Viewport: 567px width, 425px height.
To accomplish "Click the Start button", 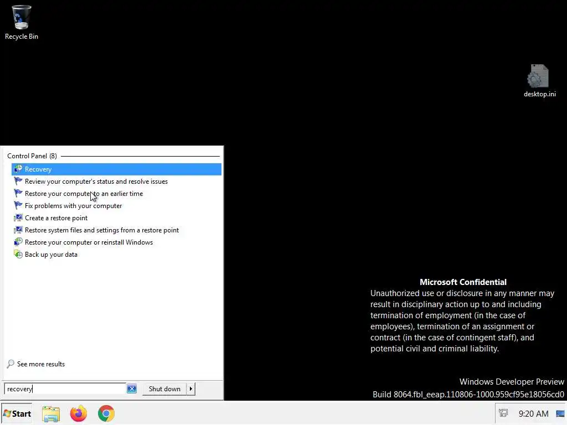I will 17,414.
